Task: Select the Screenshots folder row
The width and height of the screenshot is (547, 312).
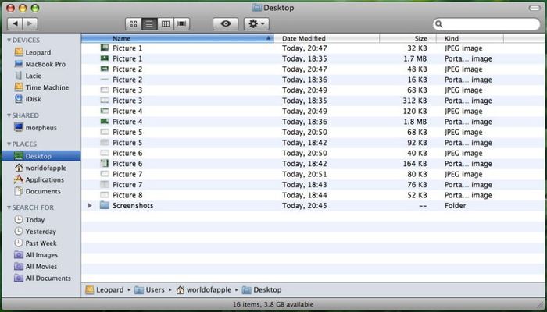Action: click(x=313, y=205)
